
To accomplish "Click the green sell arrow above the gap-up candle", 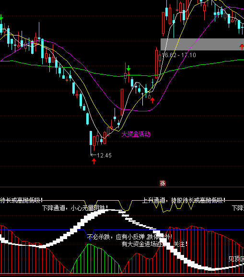I will point(128,68).
